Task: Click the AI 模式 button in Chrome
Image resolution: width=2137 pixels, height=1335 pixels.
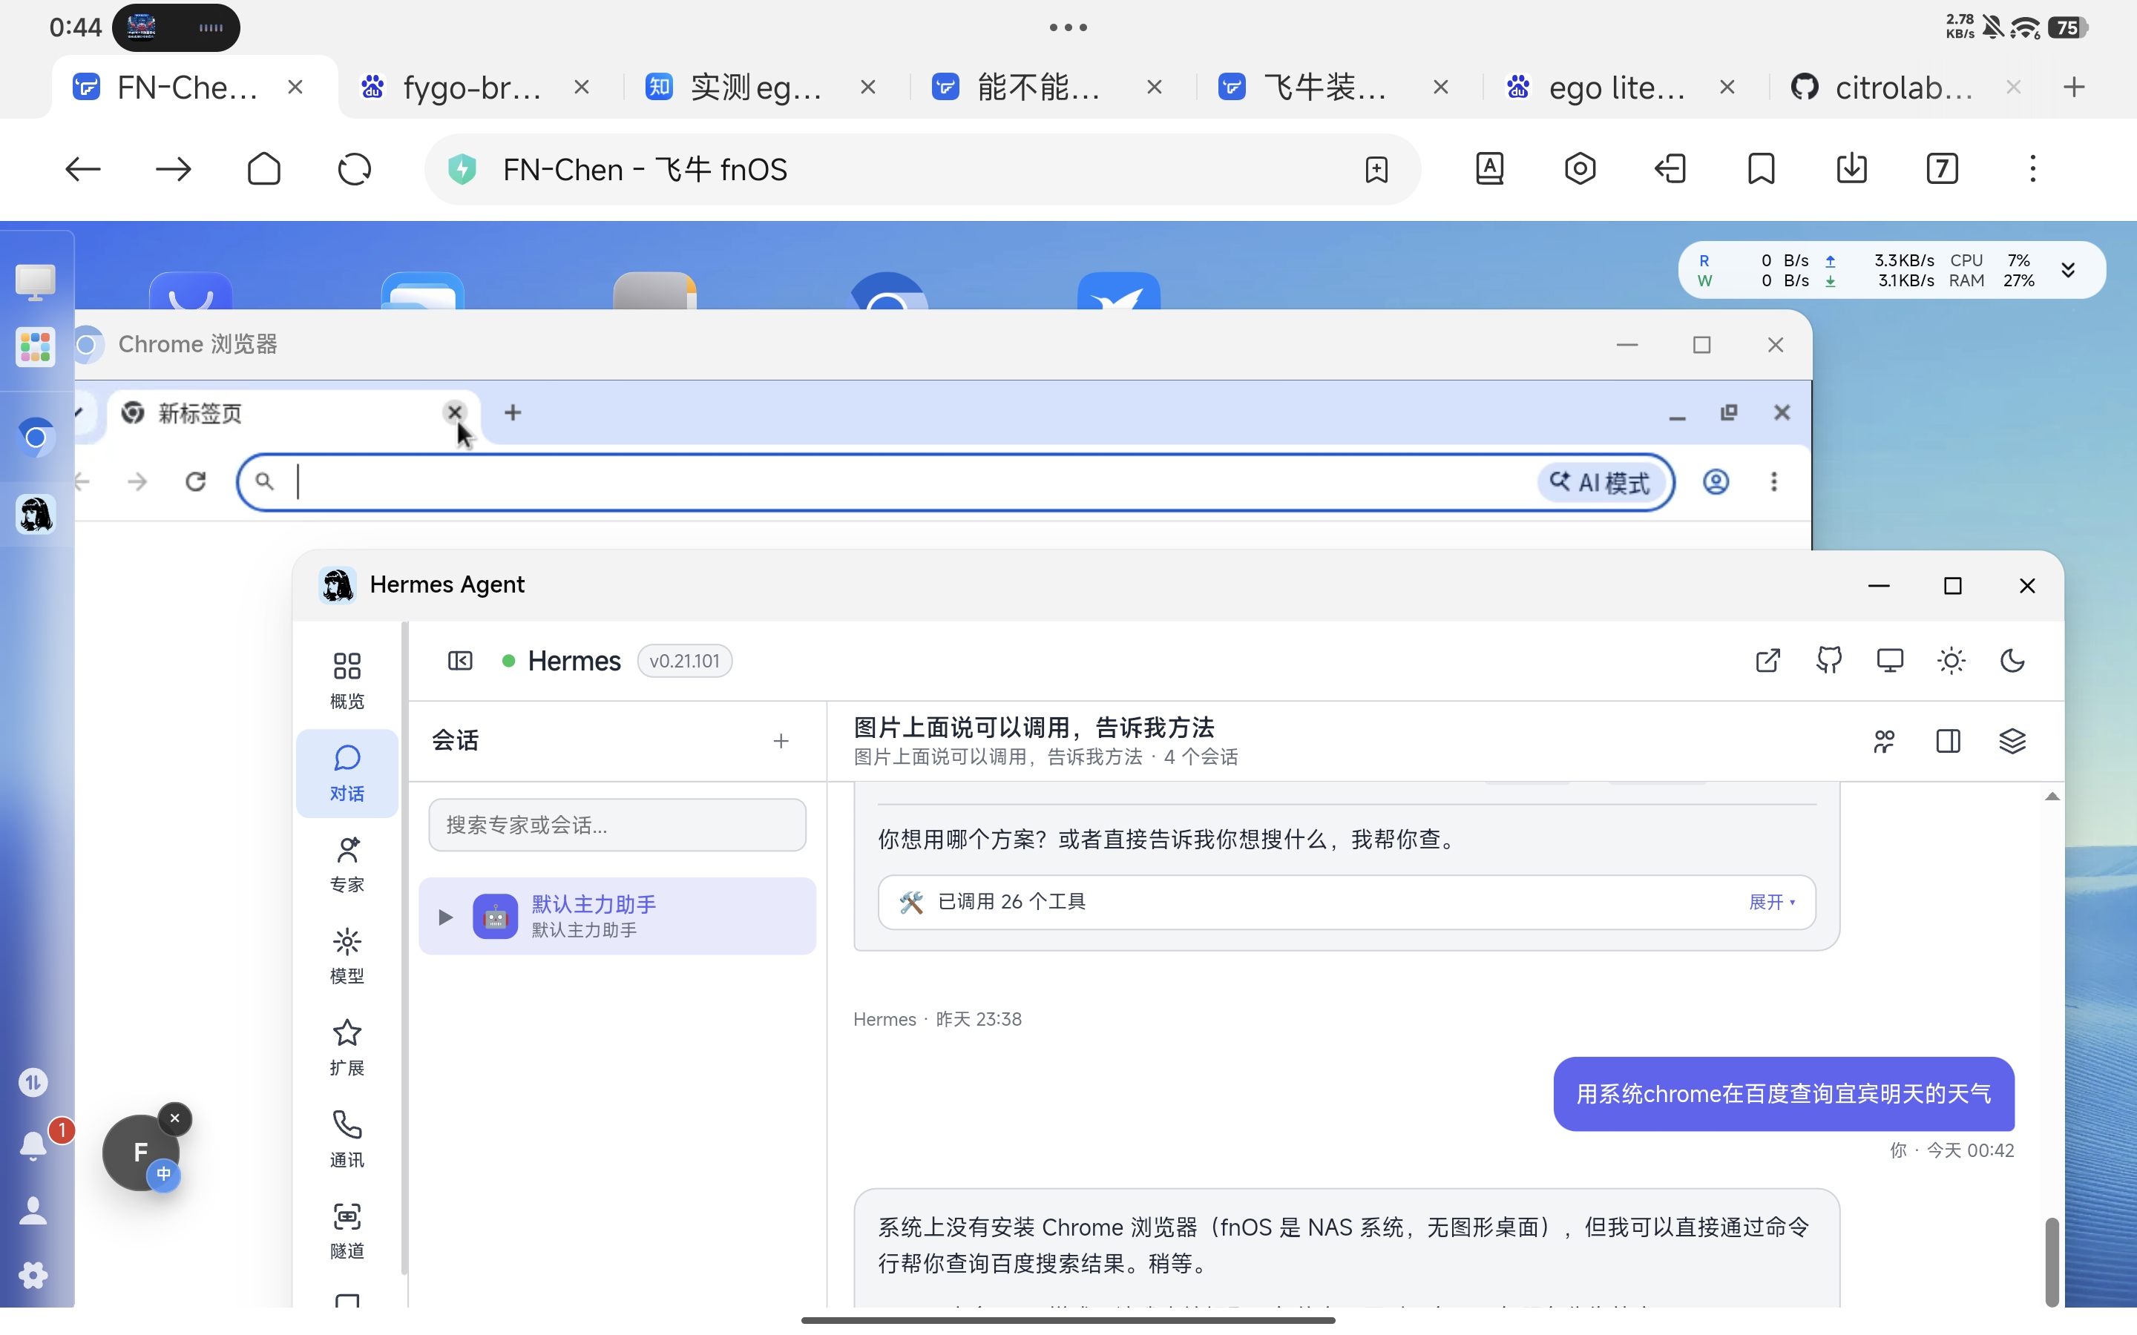Action: point(1601,482)
